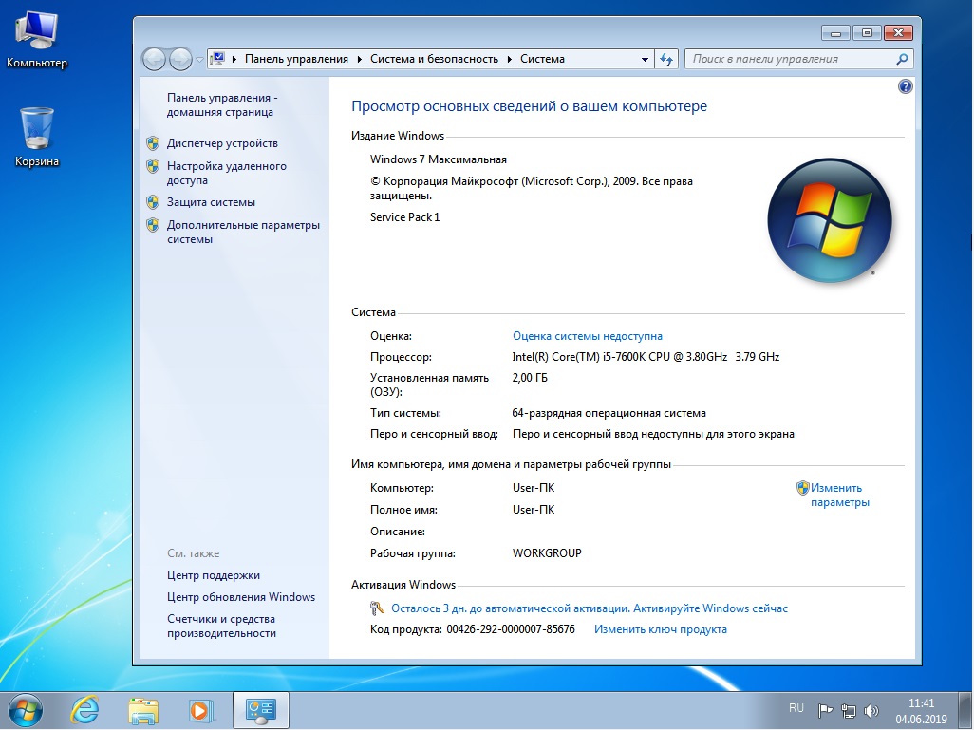This screenshot has height=730, width=974.
Task: Click the Action Center flag icon
Action: (826, 710)
